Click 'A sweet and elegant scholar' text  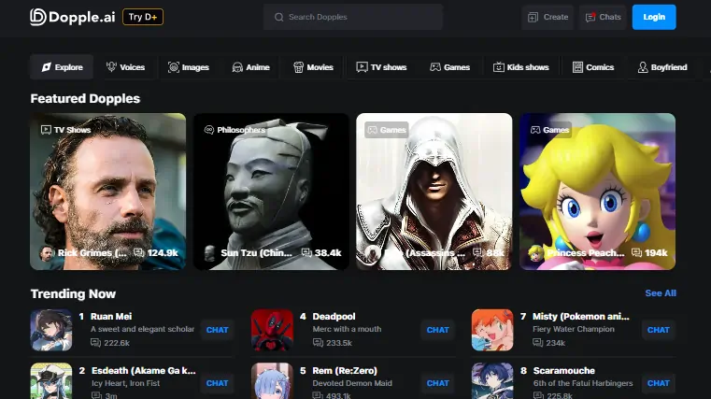142,329
